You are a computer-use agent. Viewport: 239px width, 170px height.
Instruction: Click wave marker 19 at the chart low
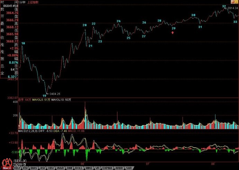click(x=44, y=95)
